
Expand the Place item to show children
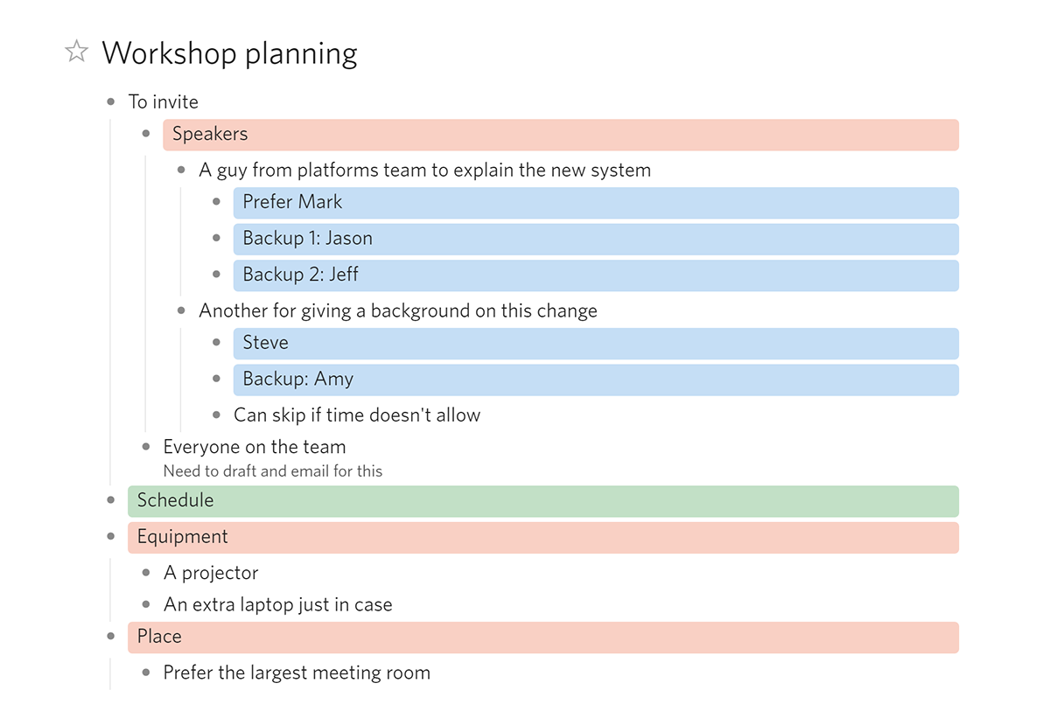coord(110,637)
